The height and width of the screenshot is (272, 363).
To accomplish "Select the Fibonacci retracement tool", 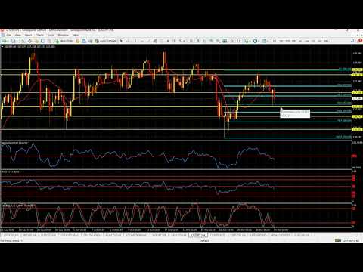I will (x=161, y=41).
